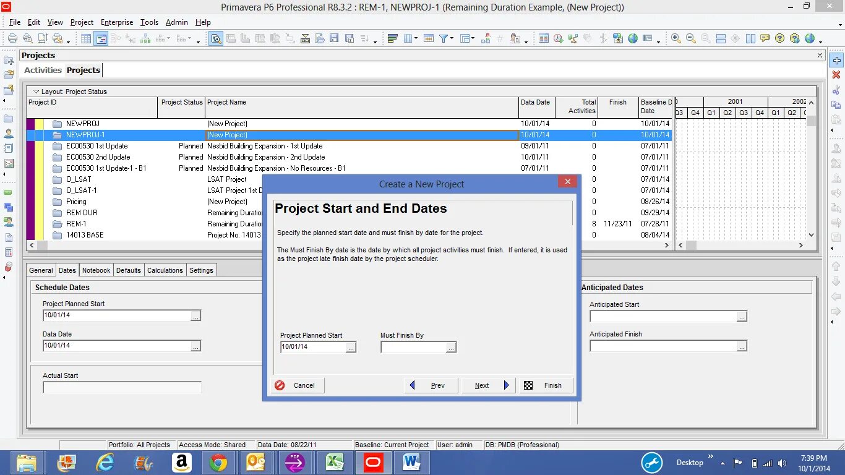The width and height of the screenshot is (845, 475).
Task: Open the Projects folder icon in left sidebar
Action: [x=9, y=118]
